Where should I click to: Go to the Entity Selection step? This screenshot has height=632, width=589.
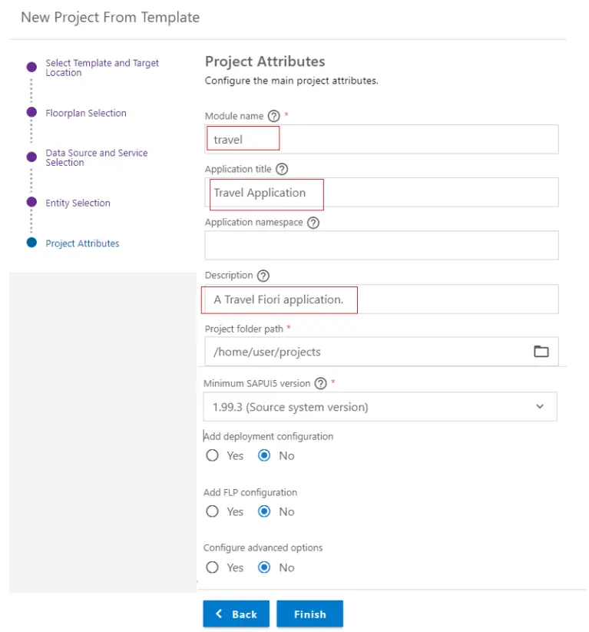31,203
